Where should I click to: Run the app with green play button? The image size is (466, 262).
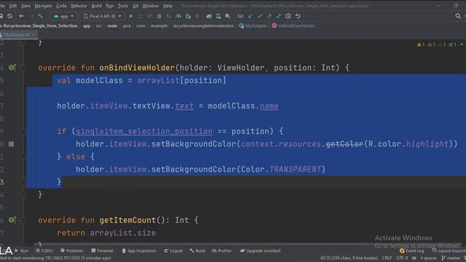(x=131, y=16)
